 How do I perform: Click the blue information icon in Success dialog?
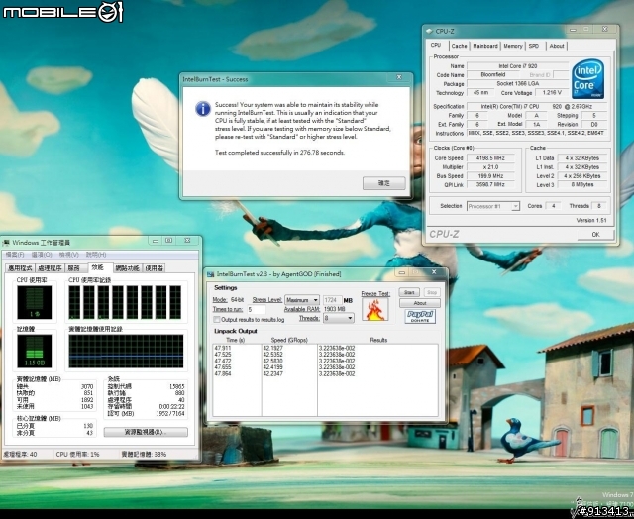202,109
